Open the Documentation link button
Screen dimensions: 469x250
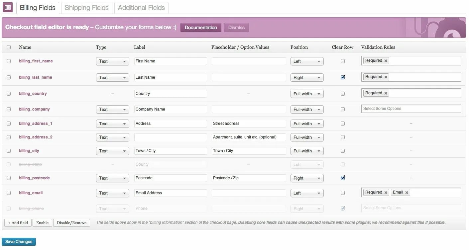click(201, 28)
